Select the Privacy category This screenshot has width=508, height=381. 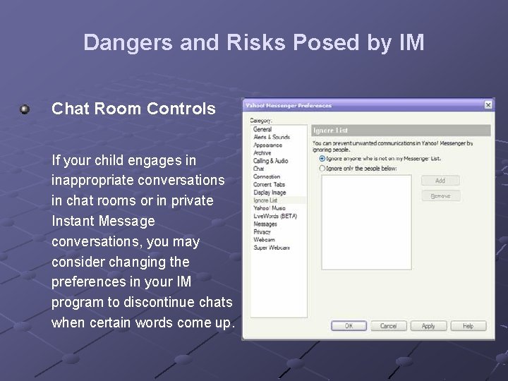point(262,232)
